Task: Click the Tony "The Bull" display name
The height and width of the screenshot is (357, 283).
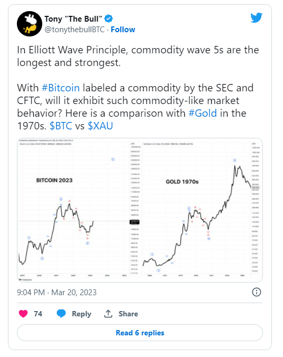Action: tap(73, 19)
